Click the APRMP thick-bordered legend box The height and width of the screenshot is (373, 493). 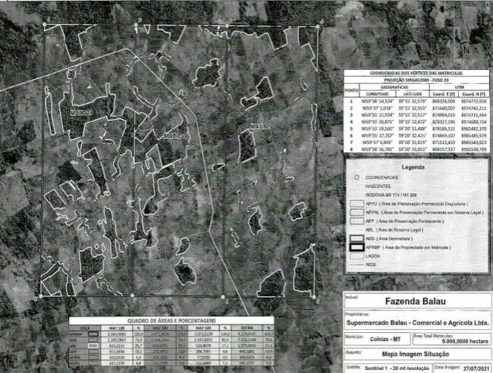click(x=357, y=248)
